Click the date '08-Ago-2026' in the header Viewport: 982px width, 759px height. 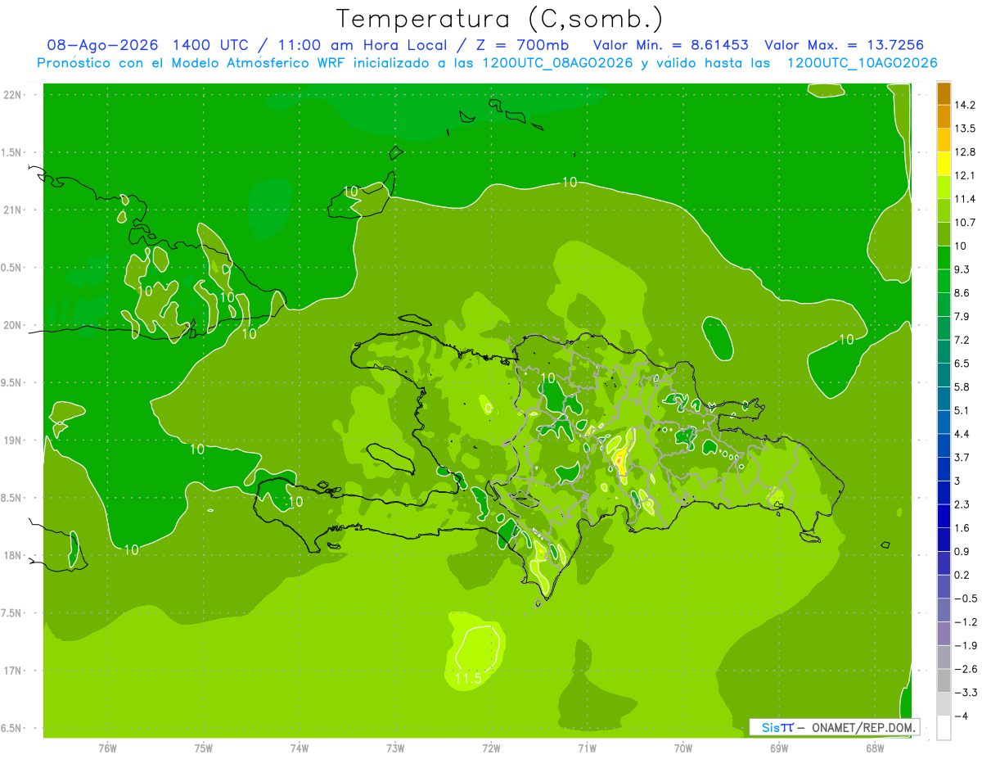[x=102, y=45]
